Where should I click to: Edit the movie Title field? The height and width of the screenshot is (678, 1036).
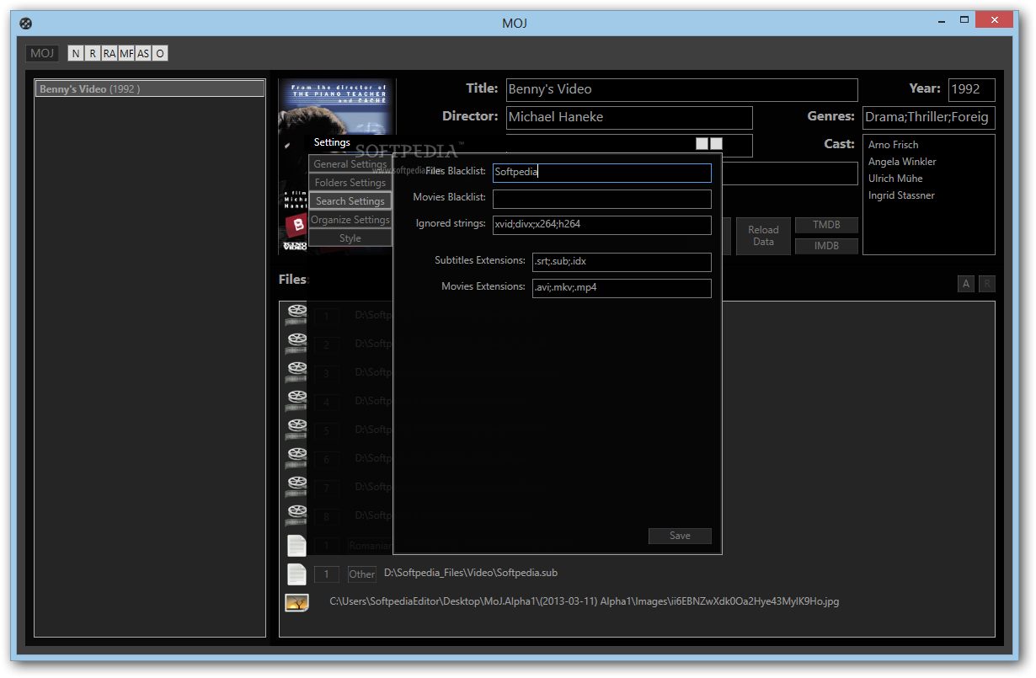pyautogui.click(x=682, y=90)
